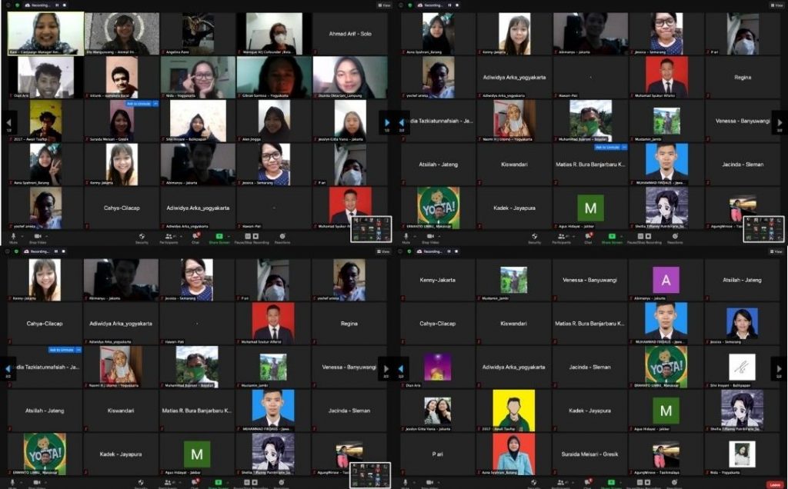Toggle camera video in bottom-right Zoom window

pyautogui.click(x=429, y=483)
